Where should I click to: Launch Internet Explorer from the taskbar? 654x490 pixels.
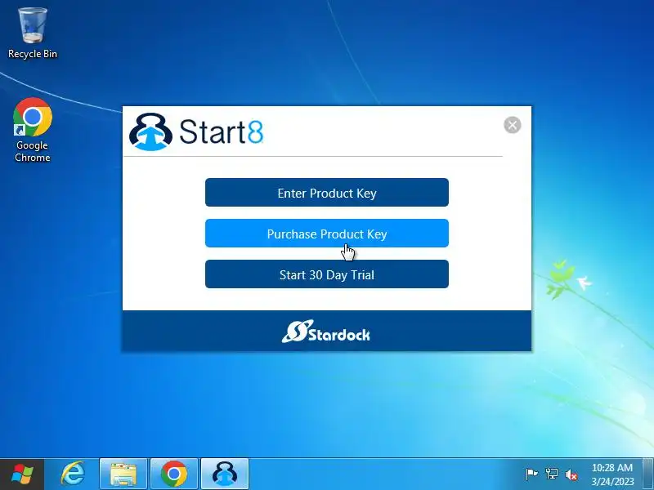(73, 474)
